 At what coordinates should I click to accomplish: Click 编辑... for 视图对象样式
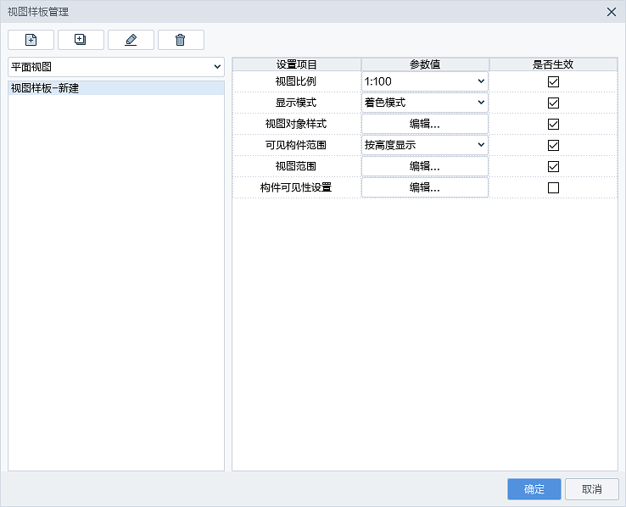coord(425,124)
